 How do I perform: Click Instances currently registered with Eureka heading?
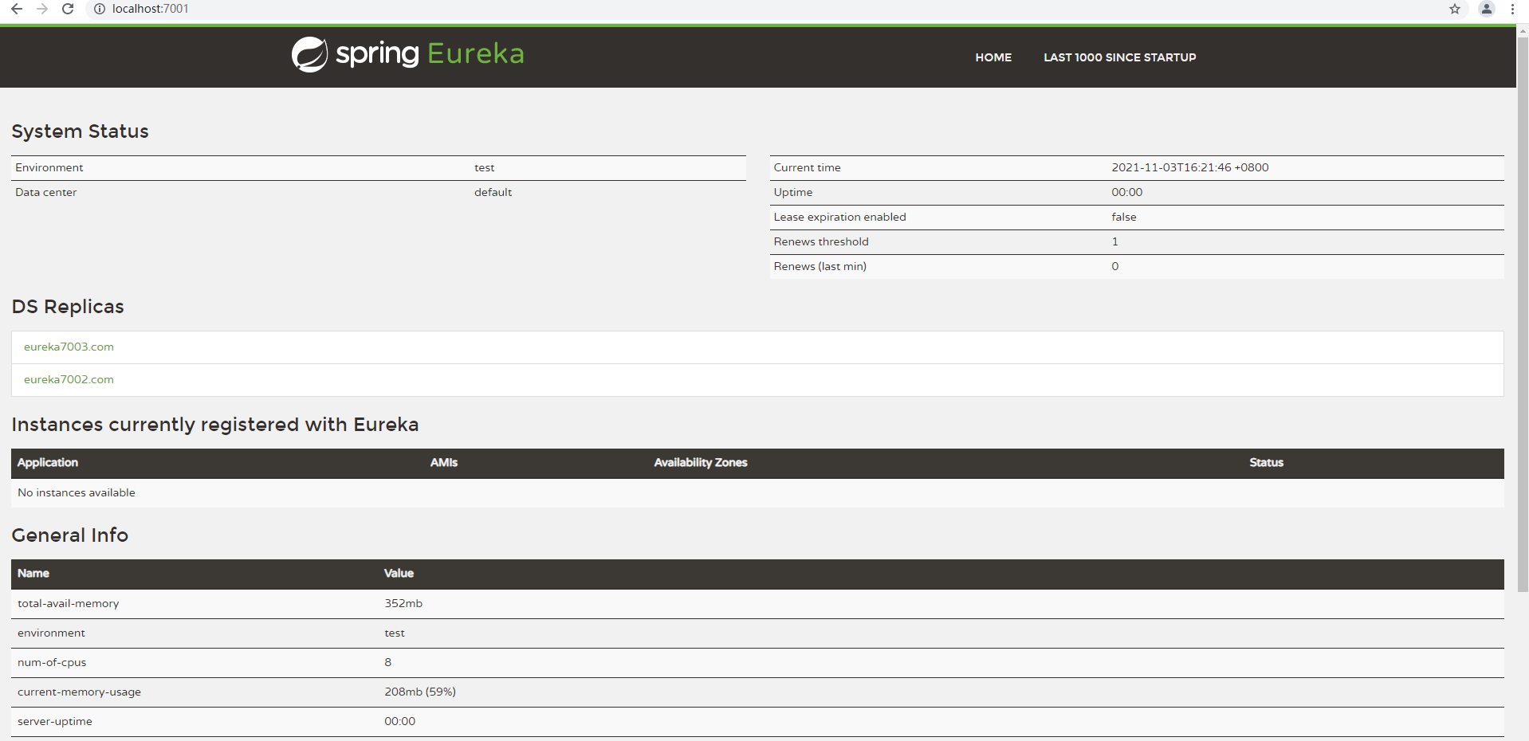[215, 425]
